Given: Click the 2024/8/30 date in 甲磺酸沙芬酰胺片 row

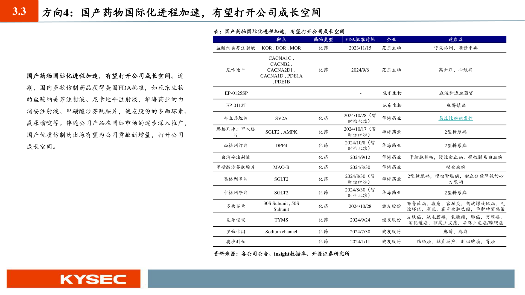Looking at the screenshot, I should [360, 167].
